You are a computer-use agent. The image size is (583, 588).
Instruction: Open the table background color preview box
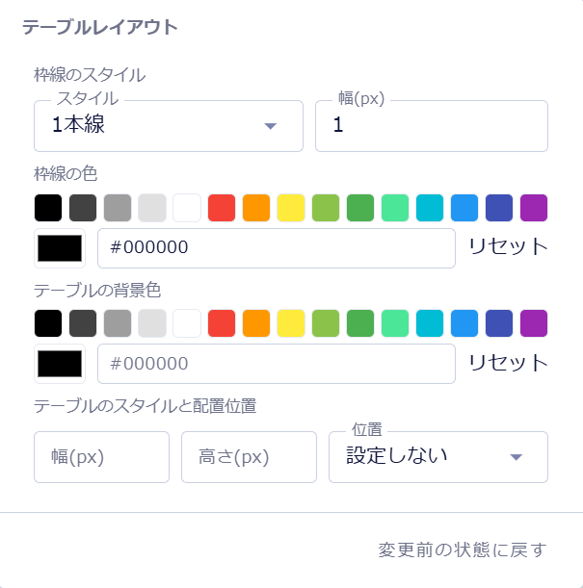(60, 364)
